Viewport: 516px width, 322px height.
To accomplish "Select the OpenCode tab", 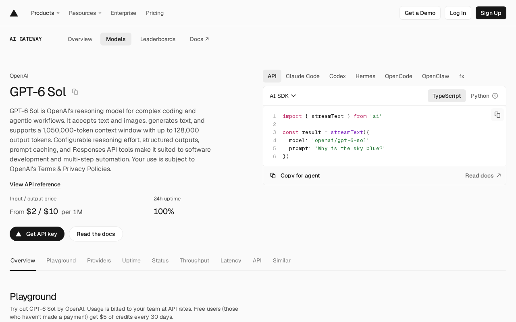I will click(x=399, y=76).
